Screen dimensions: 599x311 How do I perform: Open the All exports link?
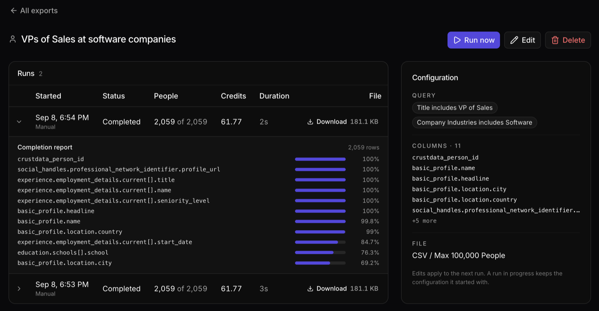[34, 11]
